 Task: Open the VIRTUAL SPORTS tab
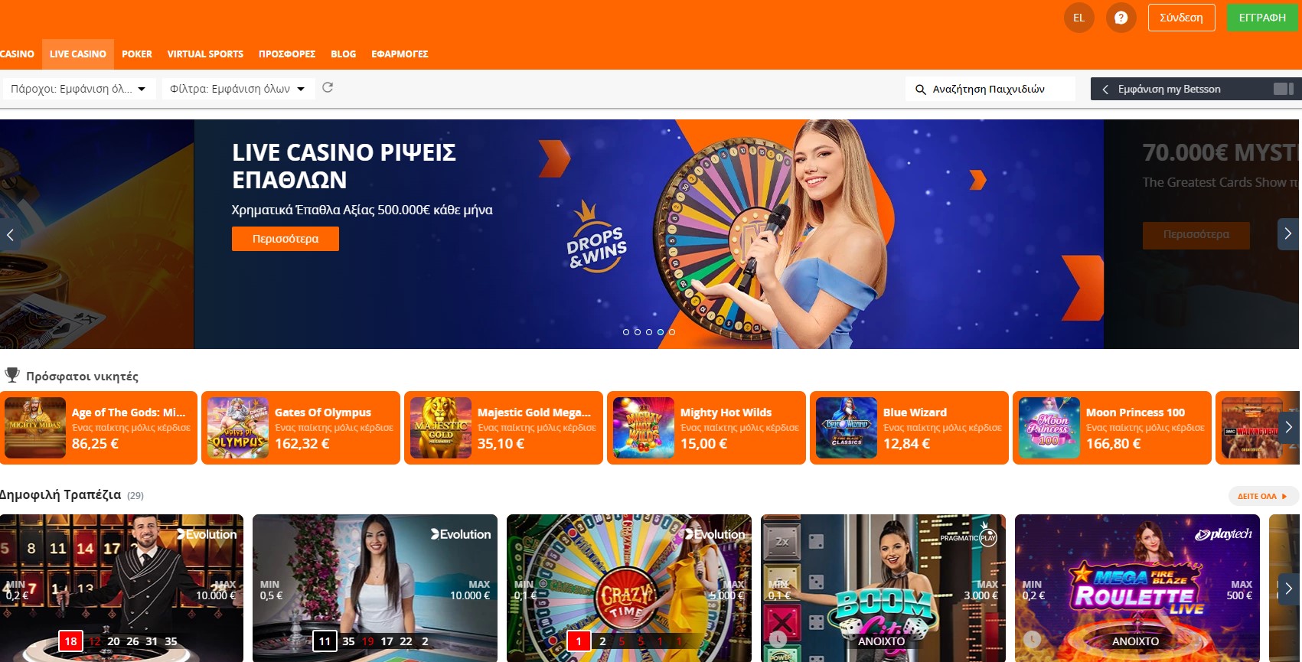coord(205,54)
